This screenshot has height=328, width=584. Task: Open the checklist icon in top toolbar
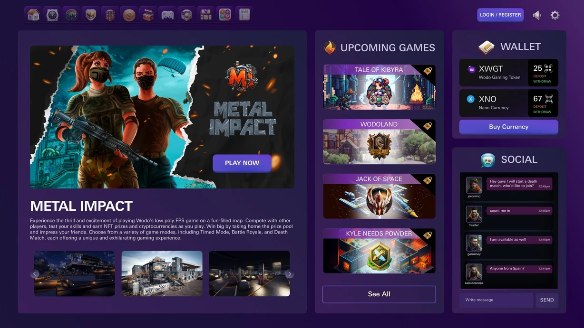tap(244, 15)
